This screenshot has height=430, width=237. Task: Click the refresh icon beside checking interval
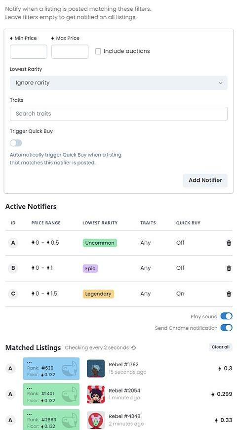(133, 348)
